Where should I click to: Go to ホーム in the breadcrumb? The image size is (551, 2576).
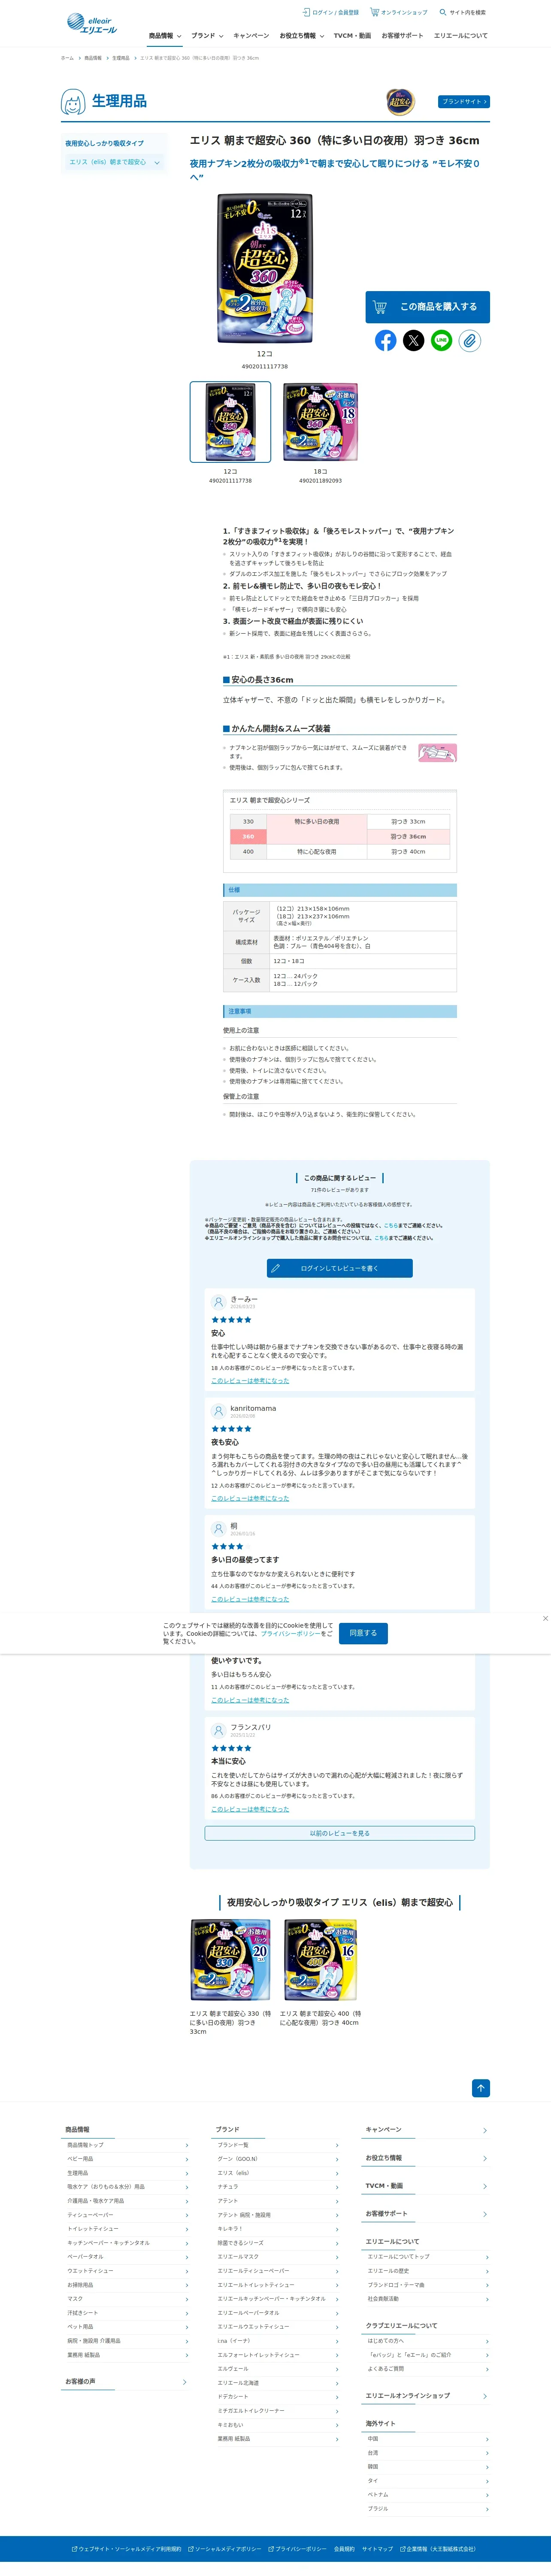coord(67,58)
